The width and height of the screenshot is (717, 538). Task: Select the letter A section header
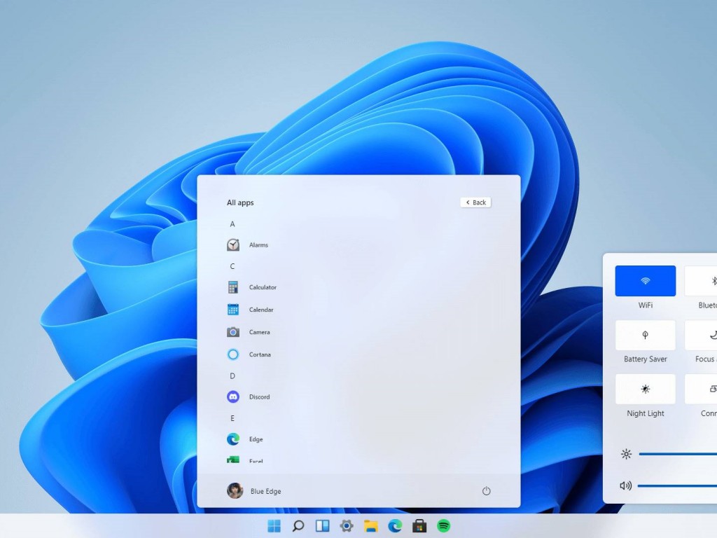232,223
